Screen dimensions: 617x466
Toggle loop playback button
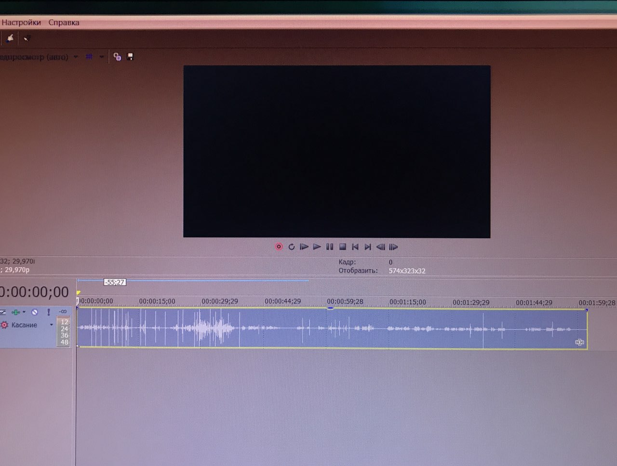coord(291,247)
